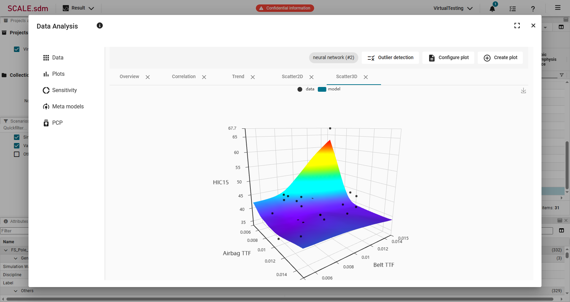The width and height of the screenshot is (570, 302).
Task: Click the HIC15 axis label
Action: click(x=221, y=182)
